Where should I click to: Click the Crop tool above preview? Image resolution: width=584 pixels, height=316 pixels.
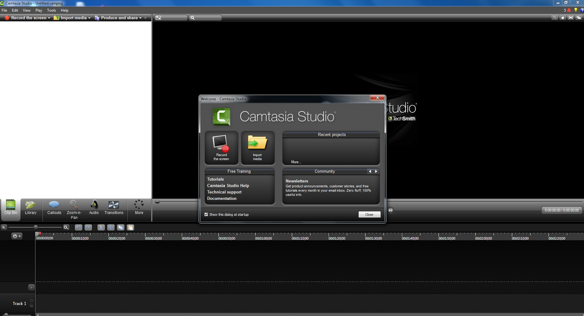[x=555, y=18]
